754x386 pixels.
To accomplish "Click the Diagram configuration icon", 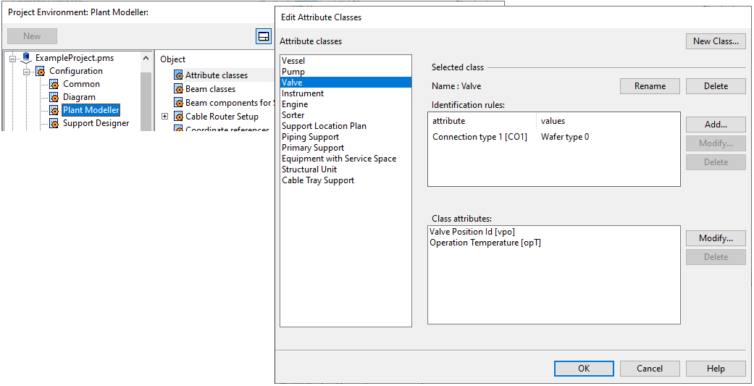I will pos(54,97).
